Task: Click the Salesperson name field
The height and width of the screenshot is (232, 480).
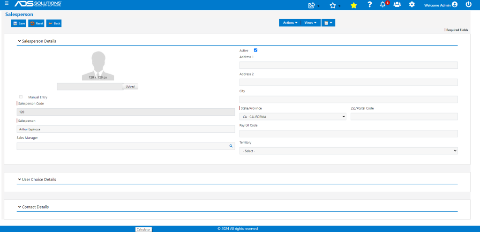Action: (126, 129)
